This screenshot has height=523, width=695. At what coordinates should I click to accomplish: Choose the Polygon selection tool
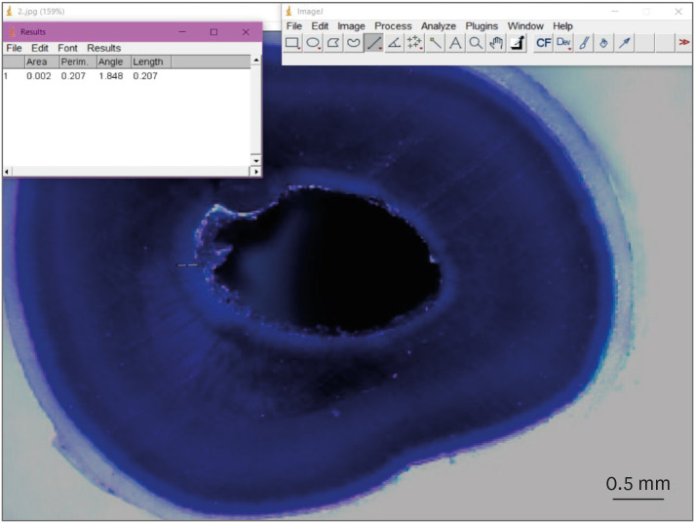coord(333,43)
